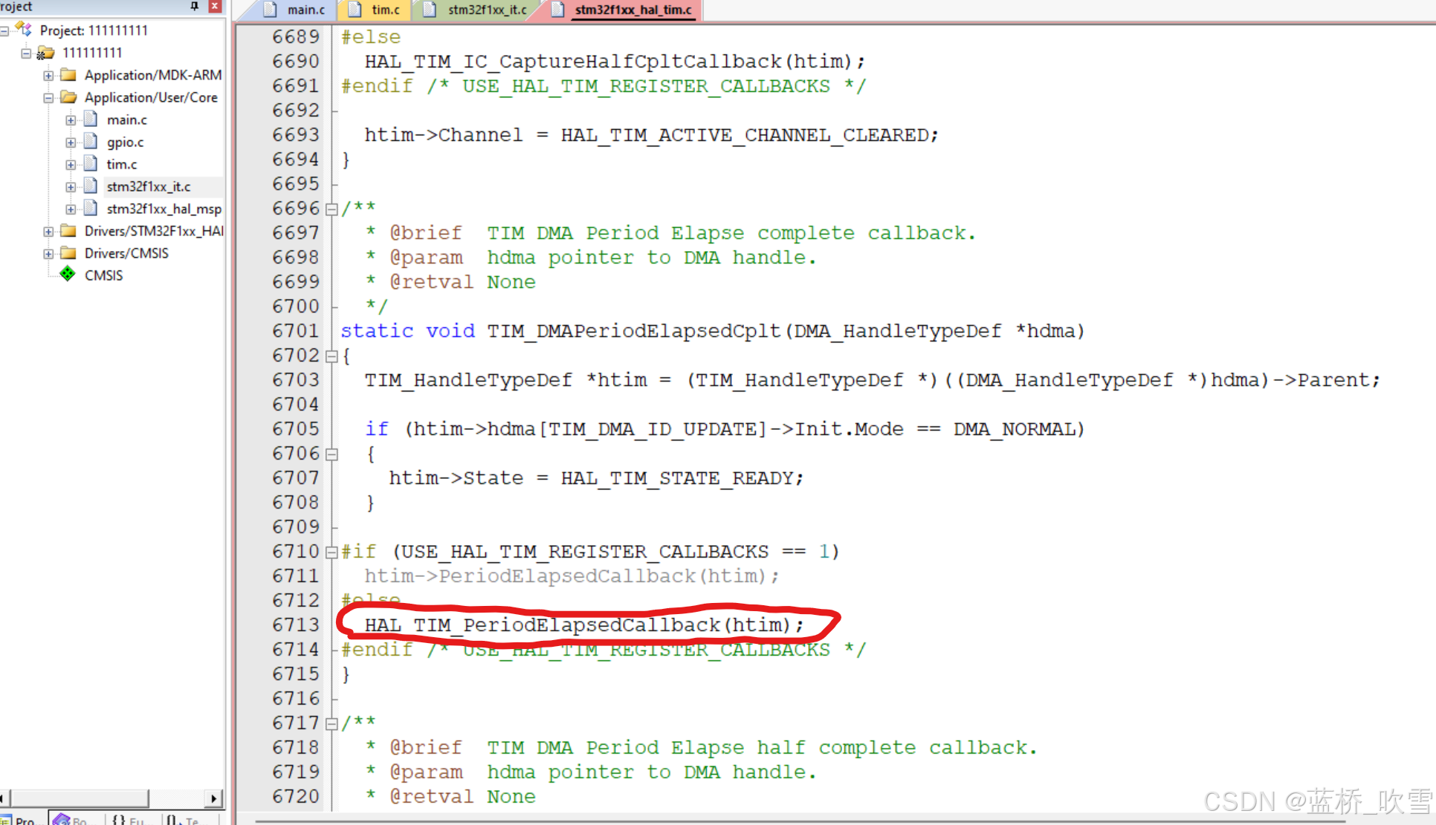The width and height of the screenshot is (1436, 825).
Task: Click the green CMSIS component diamond icon
Action: 68,275
